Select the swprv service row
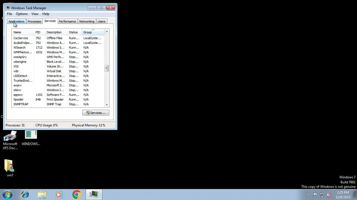This screenshot has width=357, height=200. coord(58,85)
